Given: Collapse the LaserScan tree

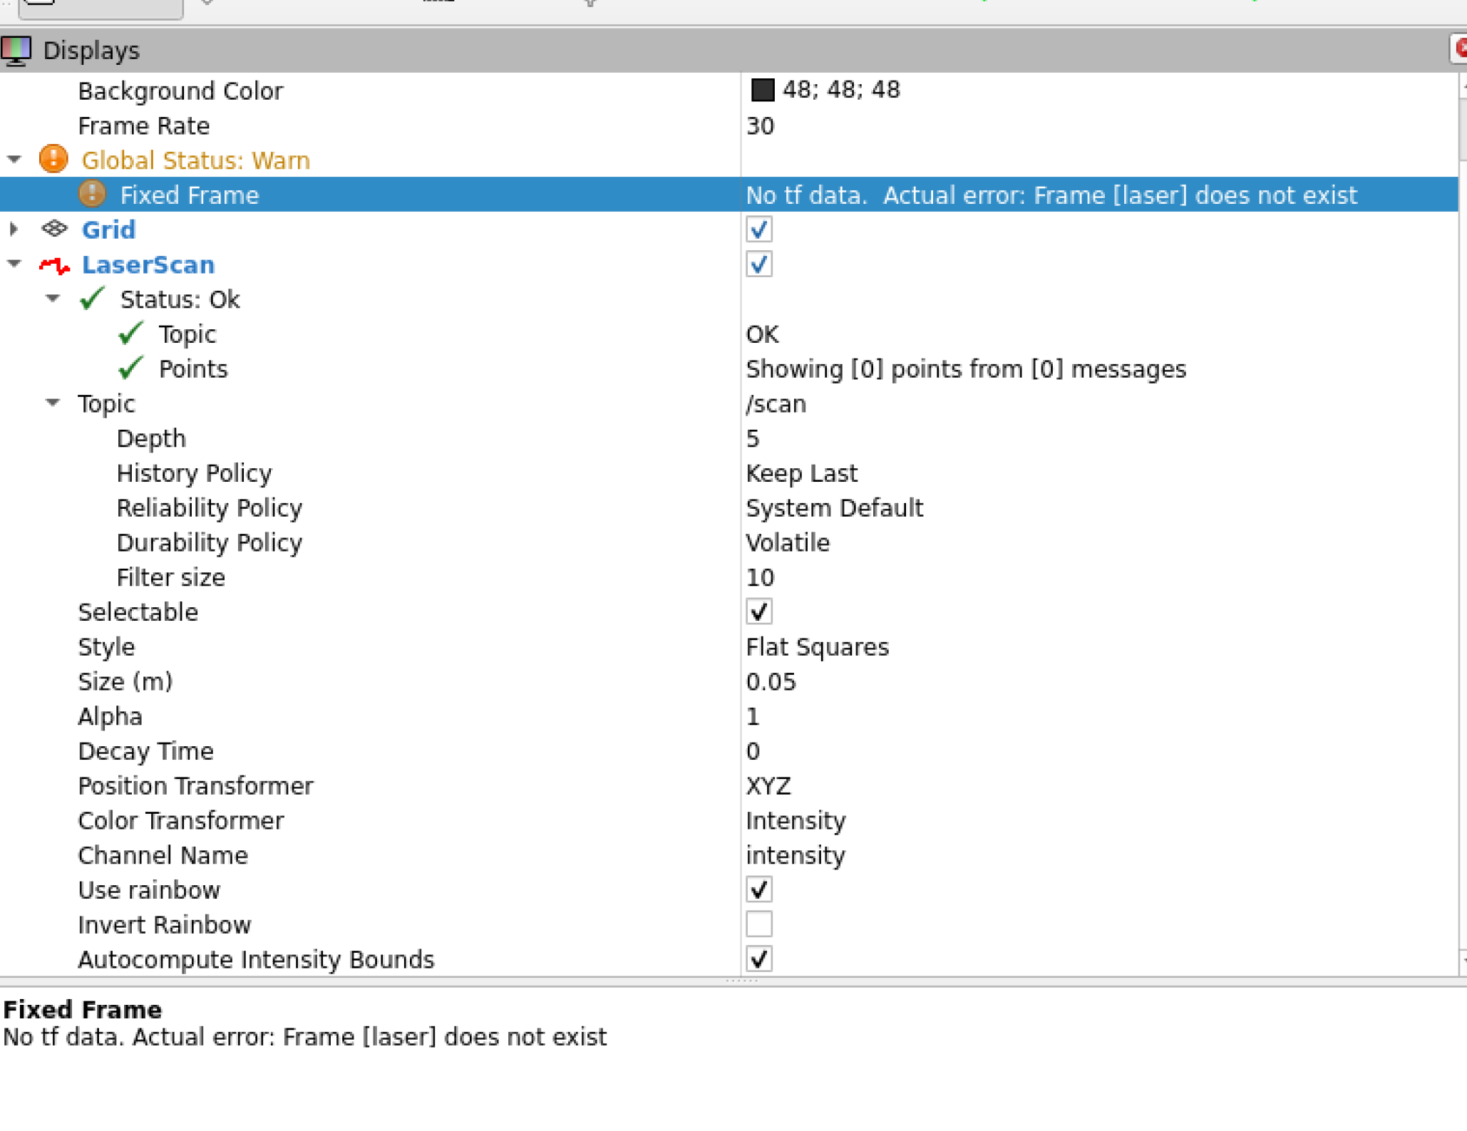Looking at the screenshot, I should 14,264.
